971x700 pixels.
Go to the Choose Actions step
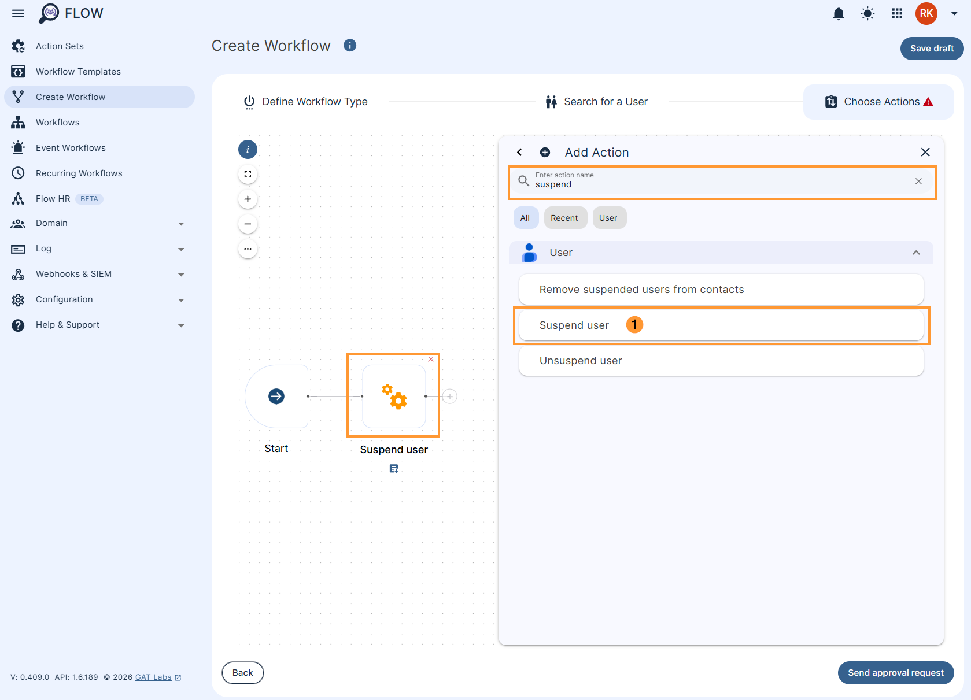click(881, 101)
